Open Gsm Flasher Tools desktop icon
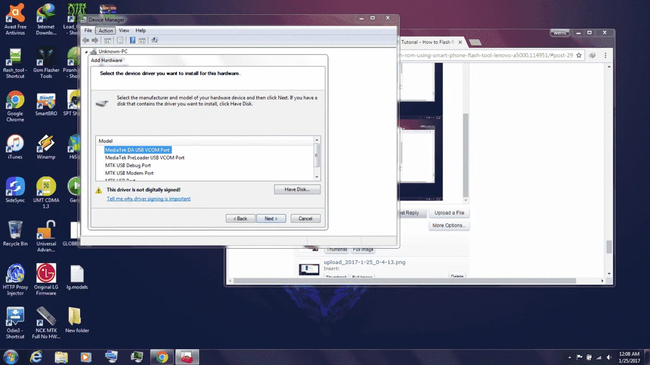The image size is (650, 365). coord(46,63)
